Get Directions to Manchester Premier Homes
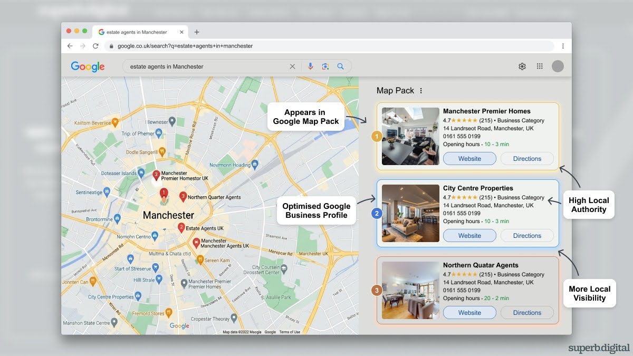 point(527,159)
